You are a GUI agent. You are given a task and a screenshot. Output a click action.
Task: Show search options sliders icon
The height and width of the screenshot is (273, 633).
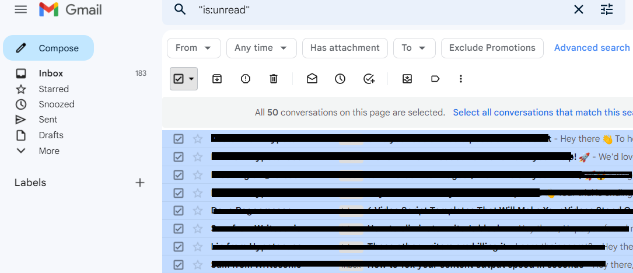pyautogui.click(x=607, y=9)
